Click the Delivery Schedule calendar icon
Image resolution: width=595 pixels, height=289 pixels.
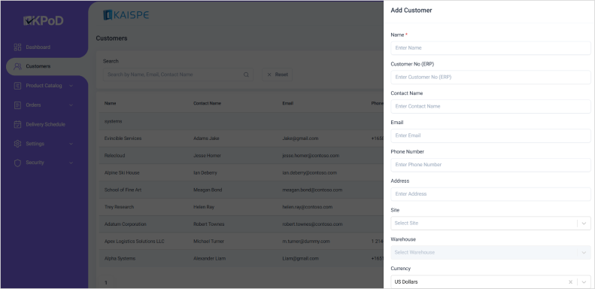pyautogui.click(x=17, y=125)
